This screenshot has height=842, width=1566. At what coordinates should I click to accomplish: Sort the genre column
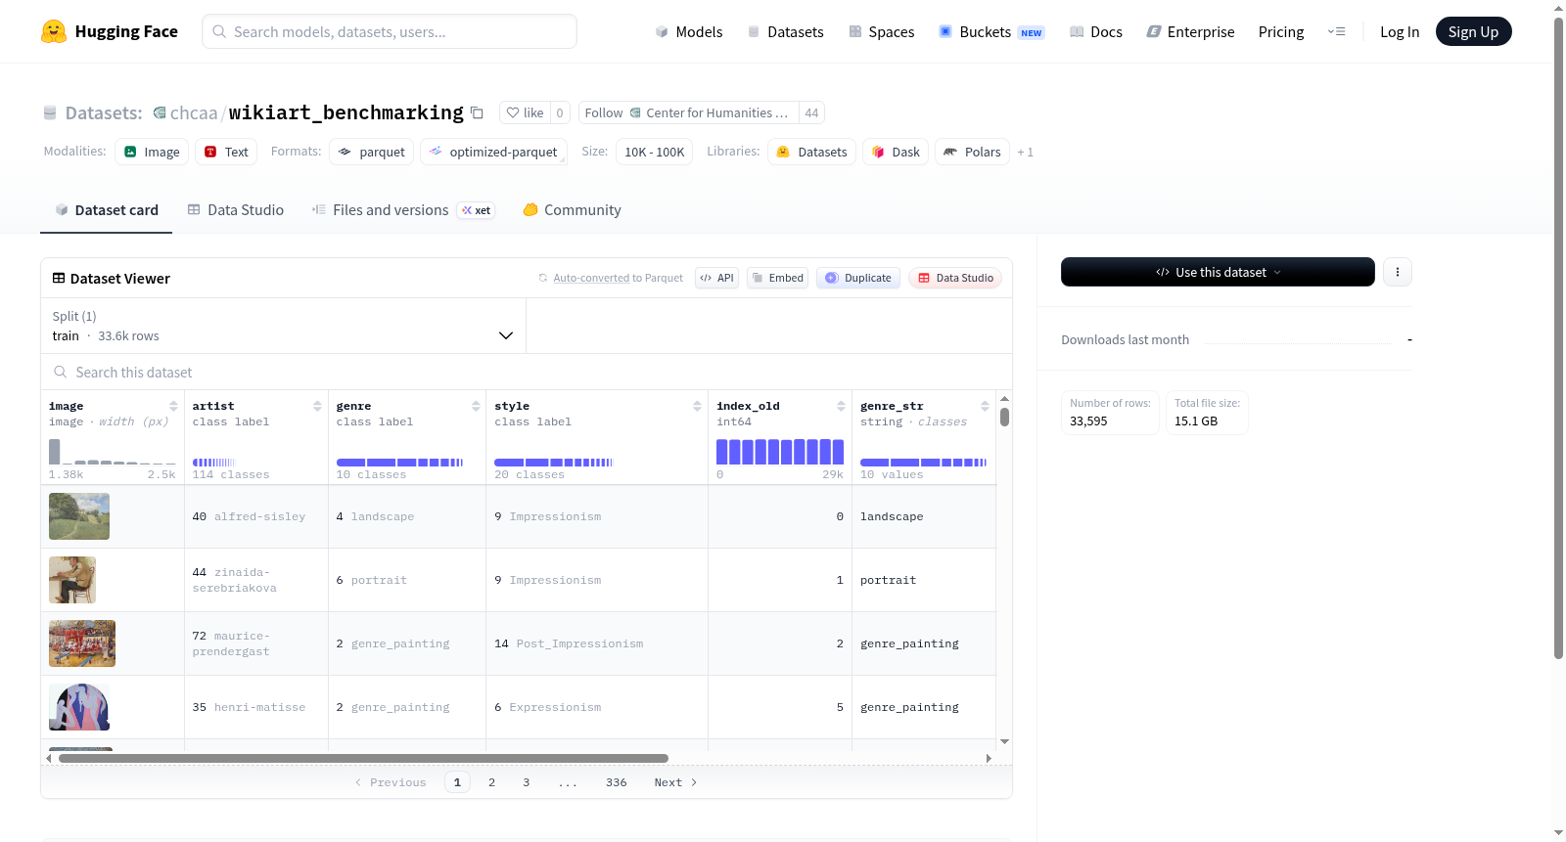476,406
